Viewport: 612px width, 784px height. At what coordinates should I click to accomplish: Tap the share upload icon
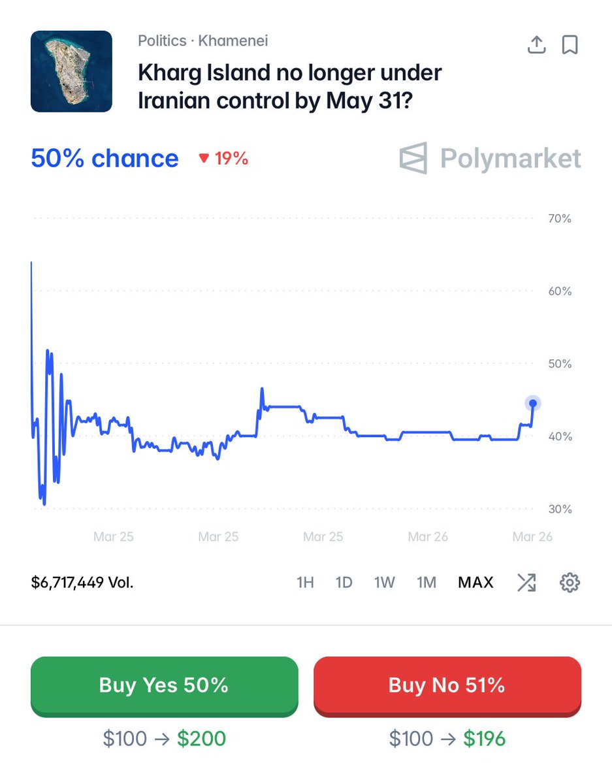(x=536, y=45)
